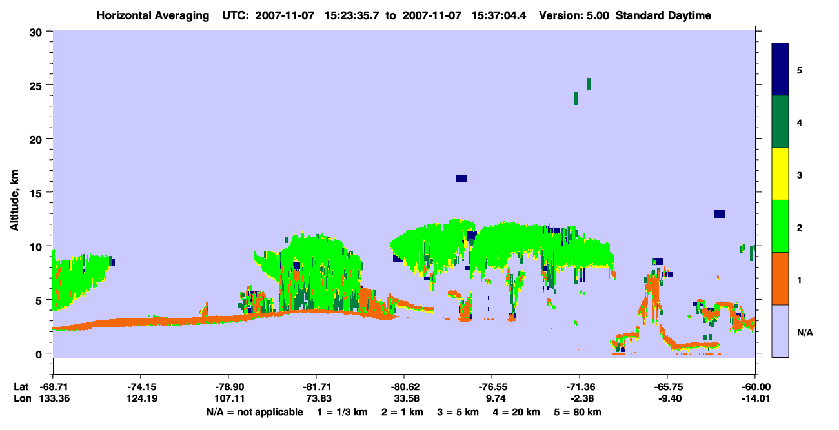
Task: Click the colorbar label '3'
Action: (x=800, y=175)
